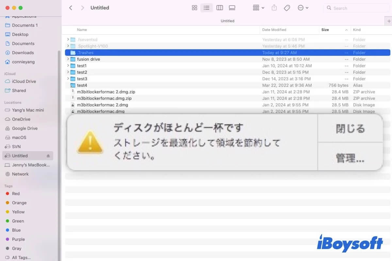Switch Finder to icon view
Image resolution: width=392 pixels, height=261 pixels.
(194, 8)
